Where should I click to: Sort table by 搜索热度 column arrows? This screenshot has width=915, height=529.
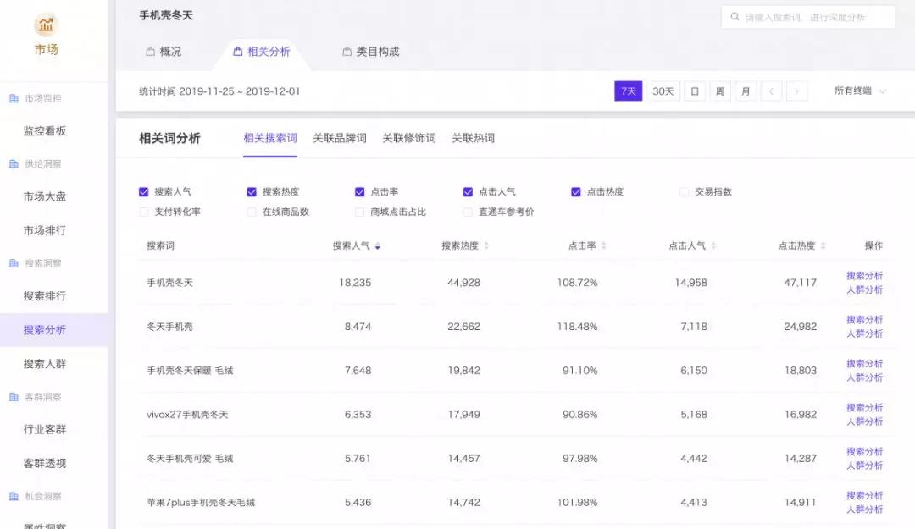pyautogui.click(x=486, y=246)
